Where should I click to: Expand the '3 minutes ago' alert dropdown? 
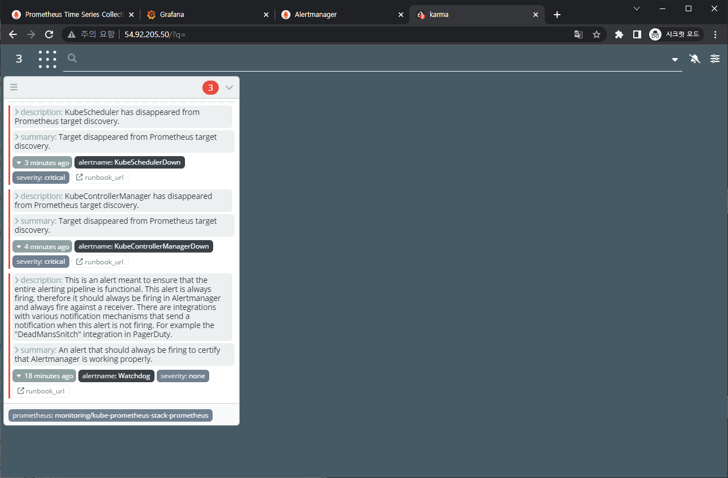coord(42,162)
